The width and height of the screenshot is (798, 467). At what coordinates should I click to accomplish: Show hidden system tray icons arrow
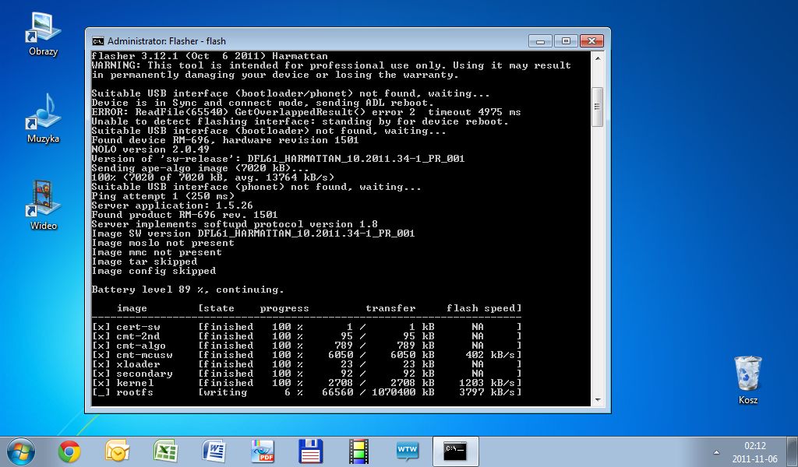click(717, 452)
